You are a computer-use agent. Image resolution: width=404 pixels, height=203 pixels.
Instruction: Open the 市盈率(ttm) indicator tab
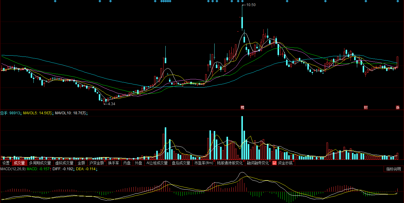click(x=203, y=163)
